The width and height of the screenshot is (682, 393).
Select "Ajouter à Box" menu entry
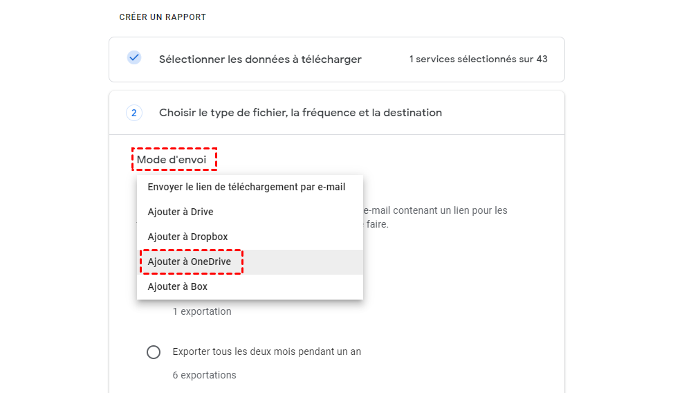coord(177,286)
